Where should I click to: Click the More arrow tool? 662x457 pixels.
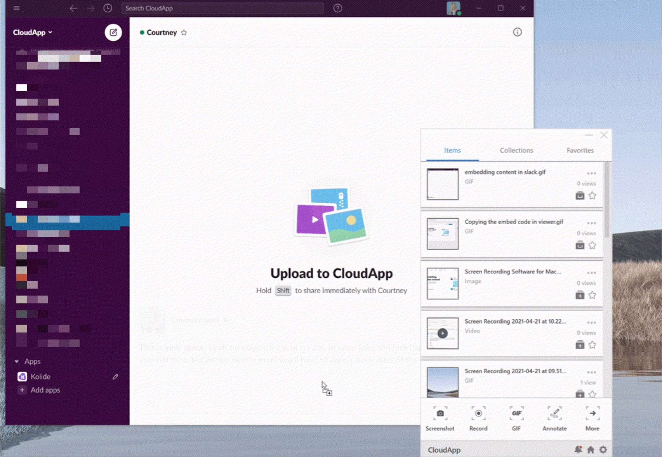592,419
